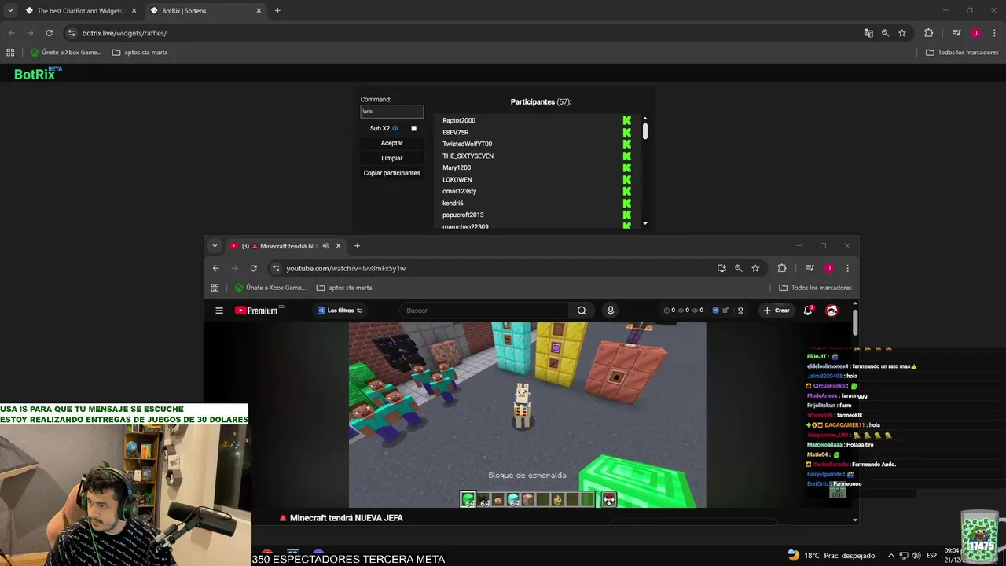Open tab search dropdown in BotRix window
1006x566 pixels.
point(10,11)
